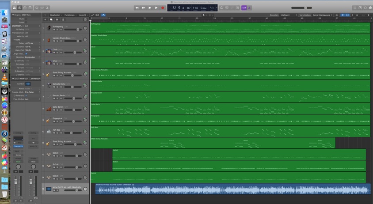373x204 pixels.
Task: Open the Einrasten Intelligent snap dropdown
Action: [x=289, y=15]
